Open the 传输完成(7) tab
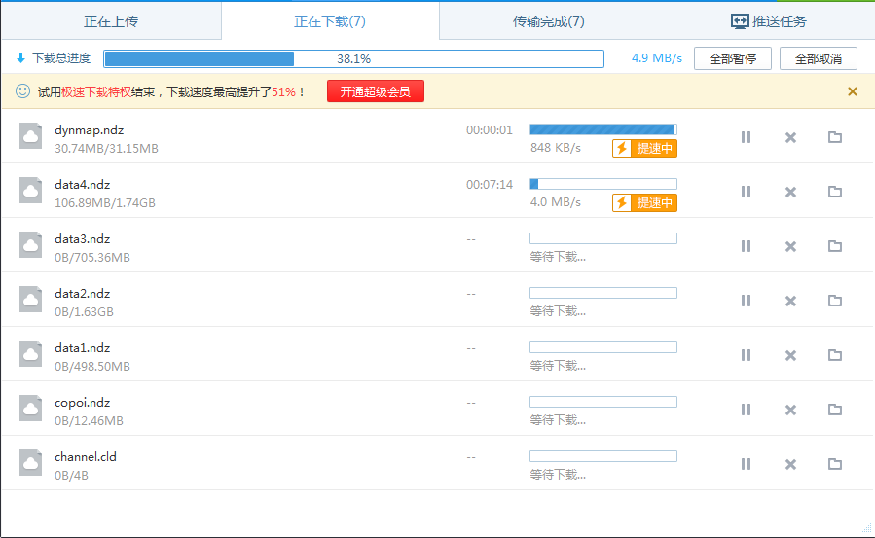This screenshot has width=875, height=538. tap(548, 21)
